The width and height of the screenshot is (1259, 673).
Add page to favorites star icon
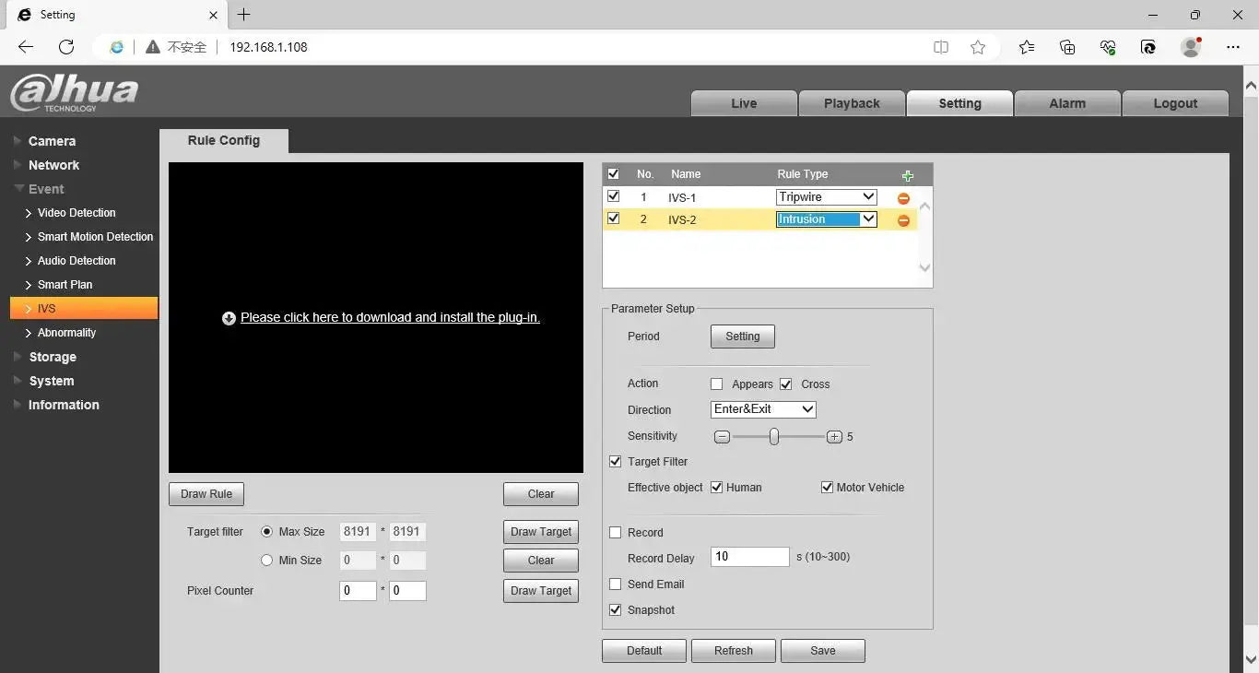tap(978, 47)
